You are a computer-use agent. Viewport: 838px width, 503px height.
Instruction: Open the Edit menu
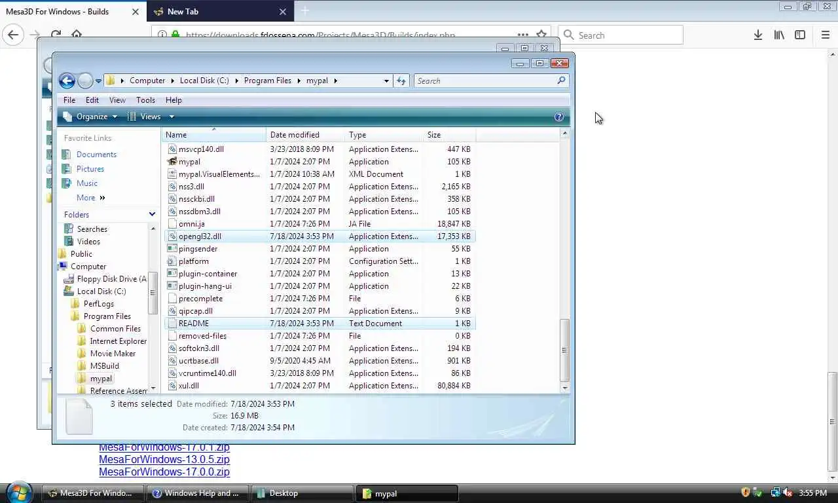click(x=92, y=100)
